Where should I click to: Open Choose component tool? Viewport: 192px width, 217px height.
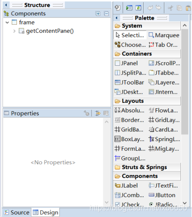(x=130, y=44)
